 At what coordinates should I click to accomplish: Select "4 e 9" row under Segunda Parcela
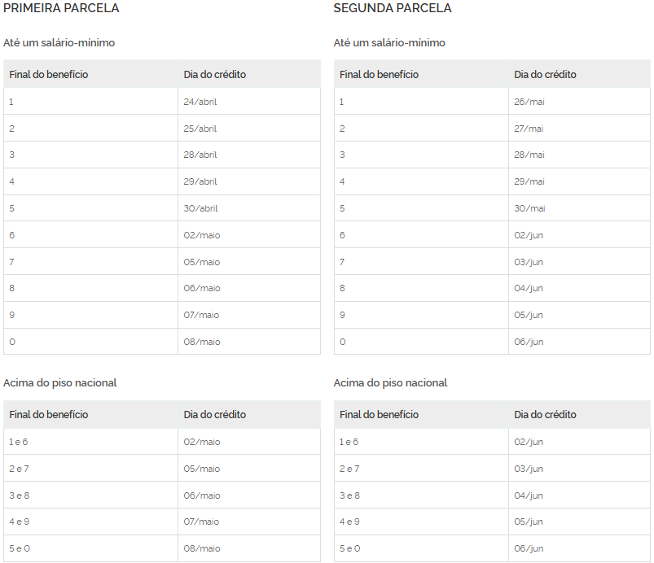(x=349, y=522)
